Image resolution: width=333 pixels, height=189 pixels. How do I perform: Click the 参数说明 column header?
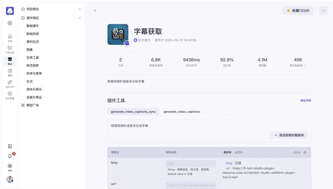click(x=171, y=152)
